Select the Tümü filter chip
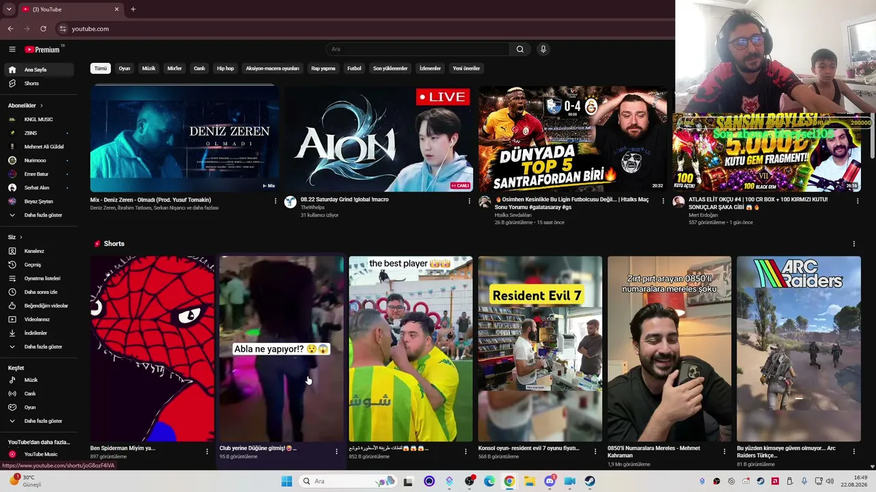Viewport: 876px width, 492px height. [x=101, y=68]
